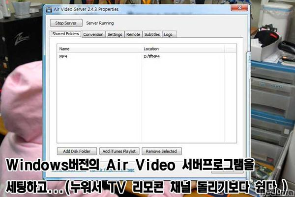Switch to the Shared Folders tab

[66, 34]
